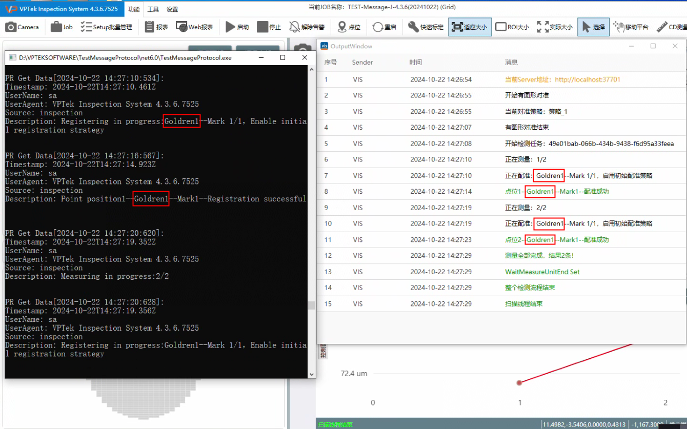Viewport: 687px width, 429px height.
Task: Select row 3 当前对准策略：策略_1
Action: coord(501,111)
